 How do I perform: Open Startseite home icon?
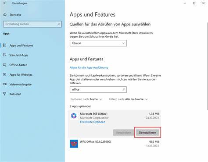[x=5, y=14]
